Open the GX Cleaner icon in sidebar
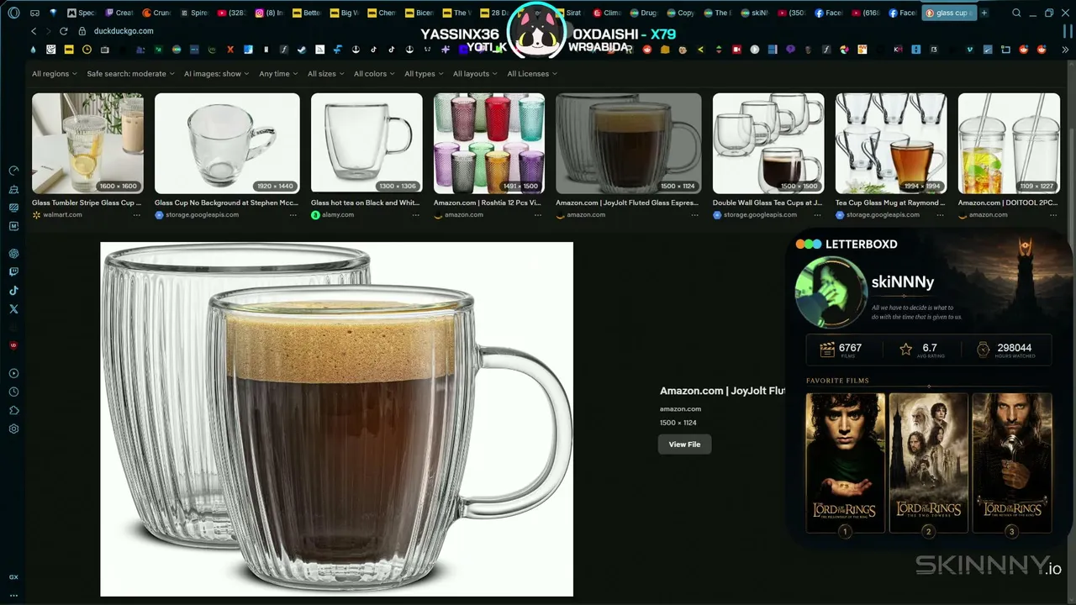Image resolution: width=1076 pixels, height=605 pixels. (x=13, y=189)
